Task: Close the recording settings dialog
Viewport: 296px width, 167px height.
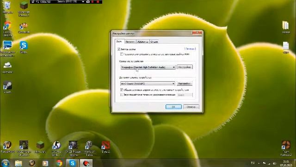Action: (x=197, y=33)
